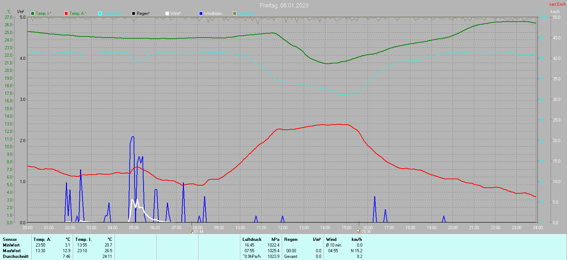This screenshot has height=260, width=567.
Task: Click the cyan Feuchte A. legend swatch
Action: [100, 13]
